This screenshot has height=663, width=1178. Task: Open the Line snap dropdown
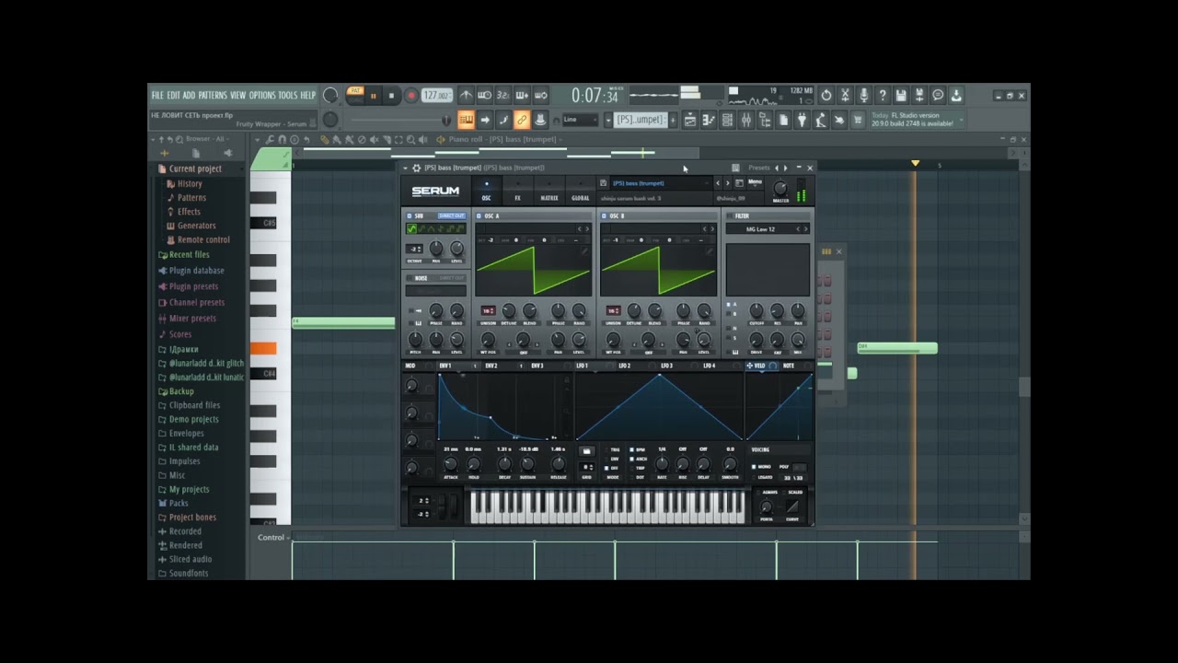[x=581, y=120]
